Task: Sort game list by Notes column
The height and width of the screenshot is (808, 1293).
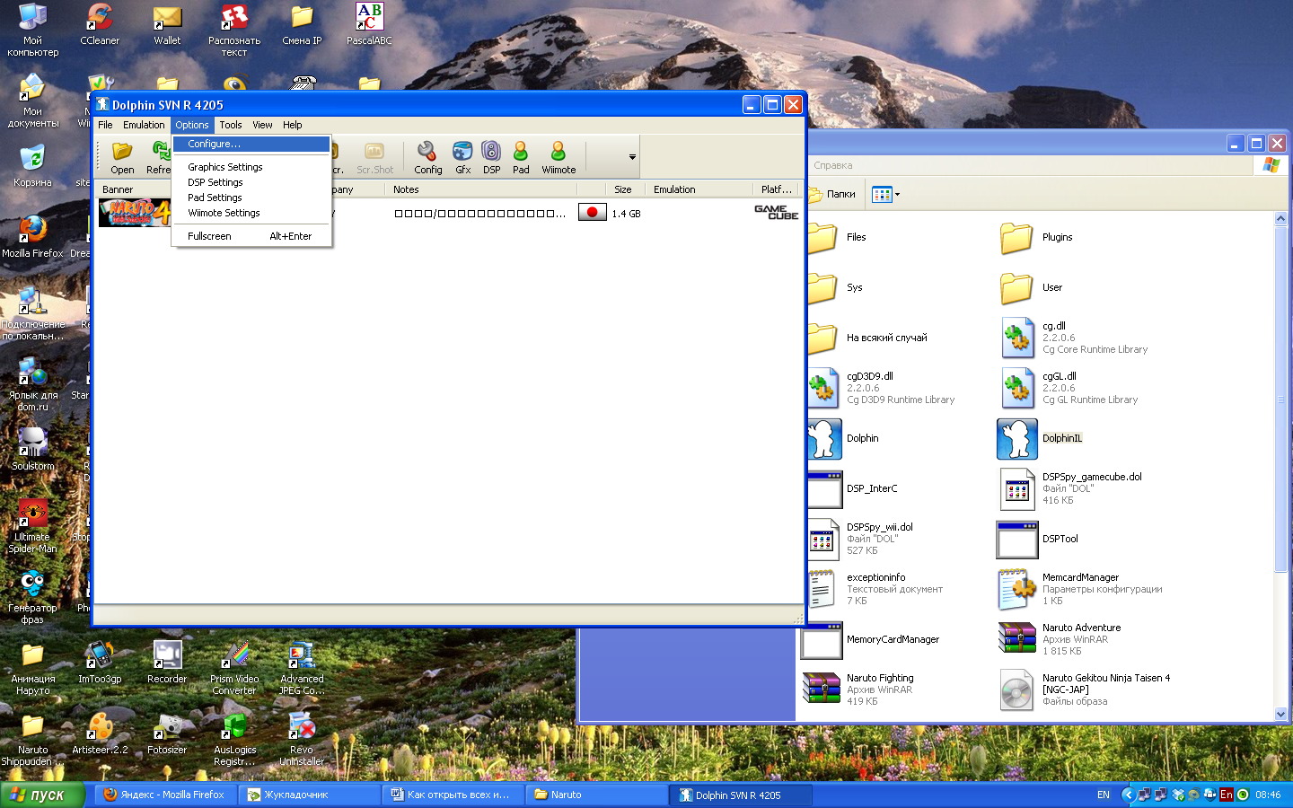Action: coord(480,189)
